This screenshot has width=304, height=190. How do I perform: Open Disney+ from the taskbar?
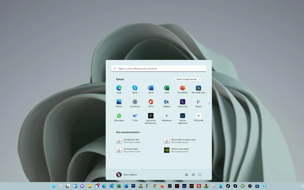click(x=184, y=186)
